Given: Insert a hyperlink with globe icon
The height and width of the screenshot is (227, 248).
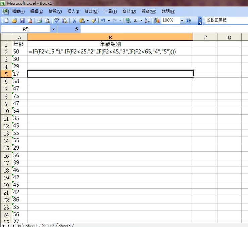Looking at the screenshot, I should pyautogui.click(x=128, y=21).
